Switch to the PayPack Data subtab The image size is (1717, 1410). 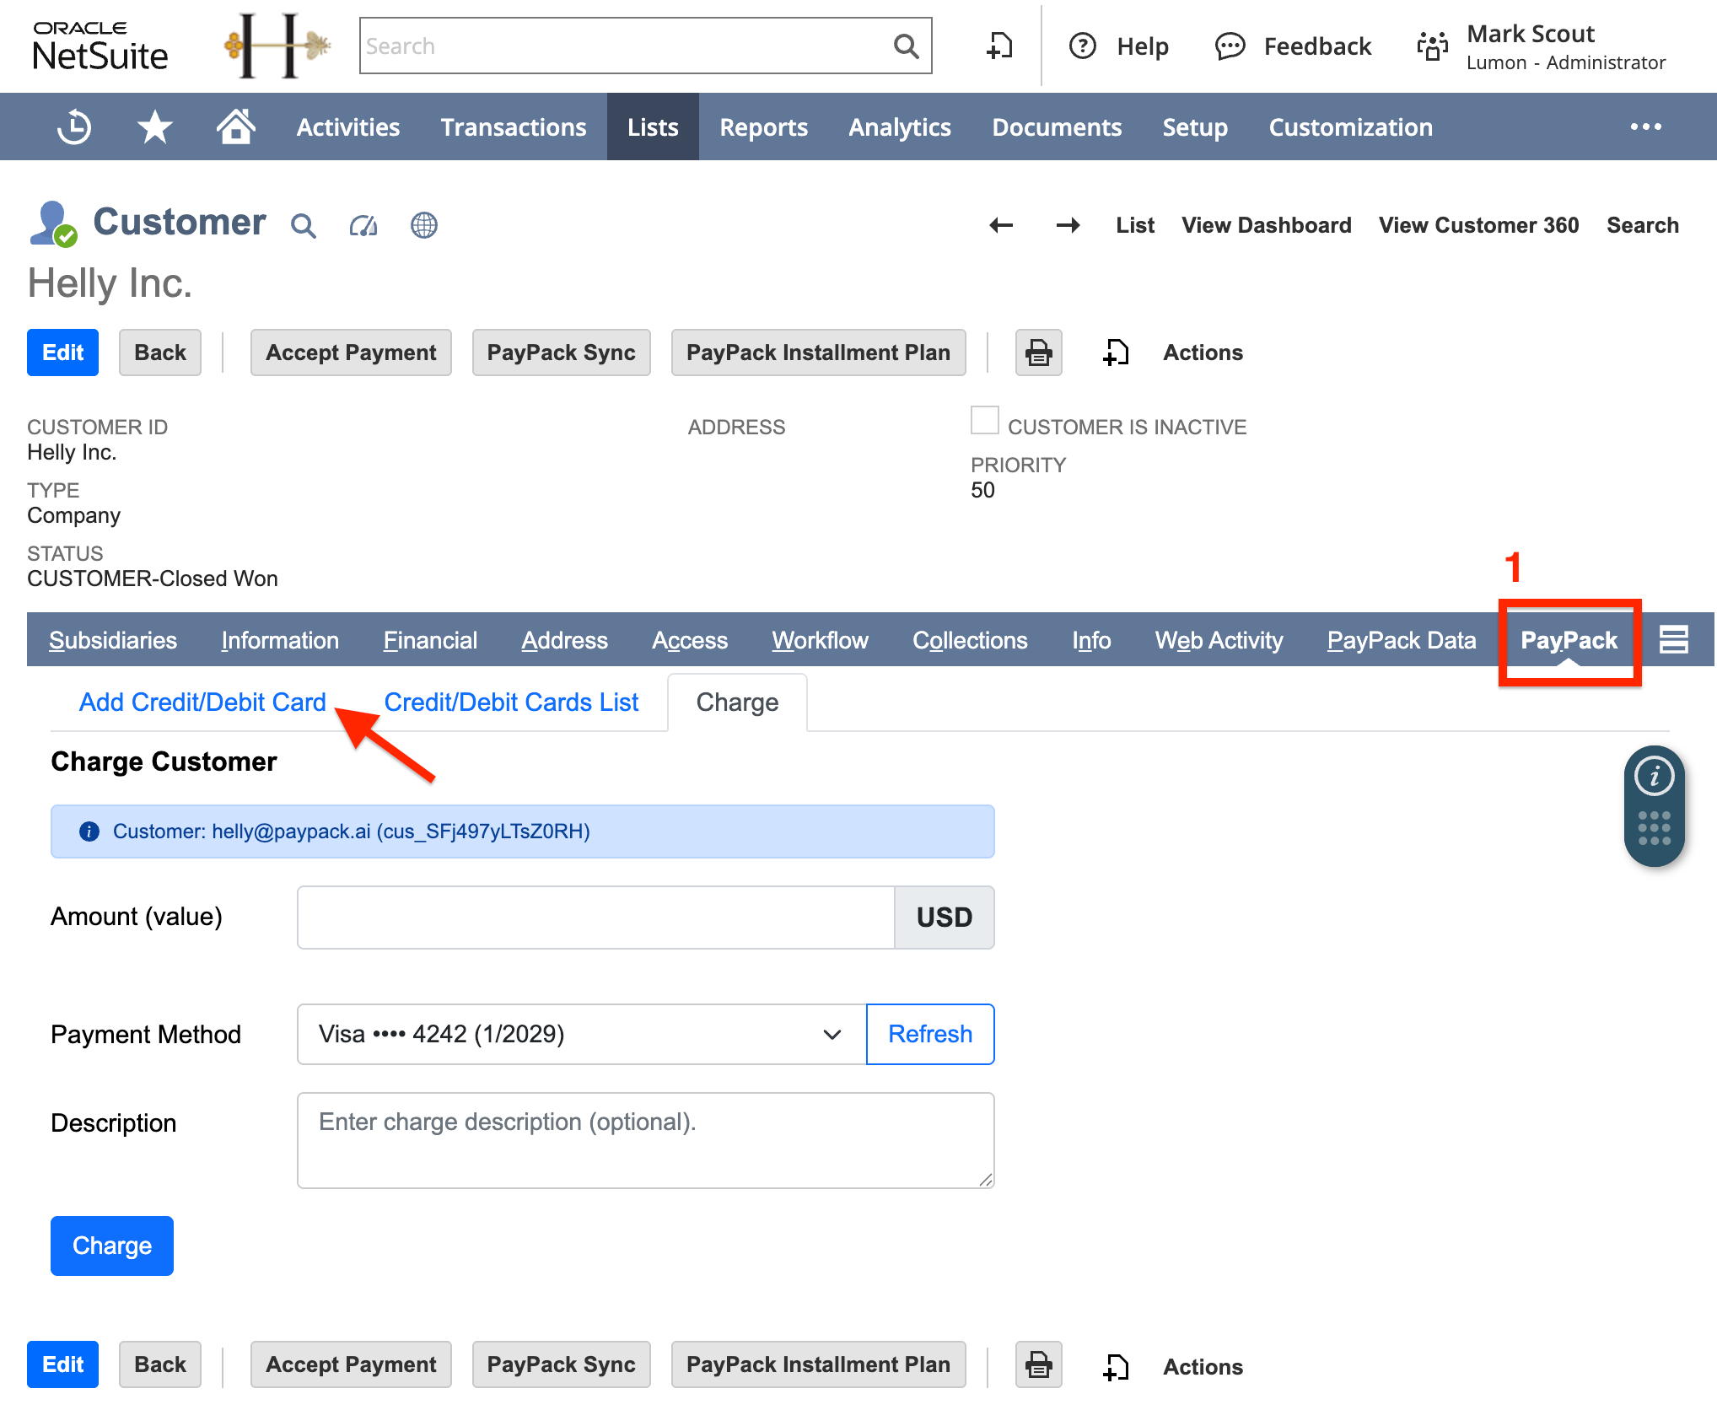coord(1400,640)
